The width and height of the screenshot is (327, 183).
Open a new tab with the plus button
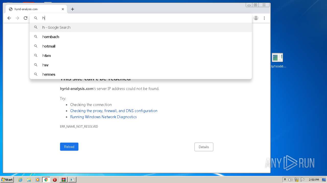73,9
